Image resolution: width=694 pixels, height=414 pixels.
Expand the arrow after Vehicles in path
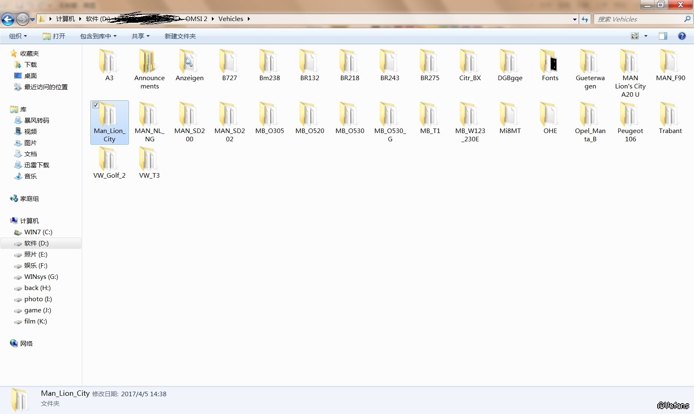pos(249,19)
